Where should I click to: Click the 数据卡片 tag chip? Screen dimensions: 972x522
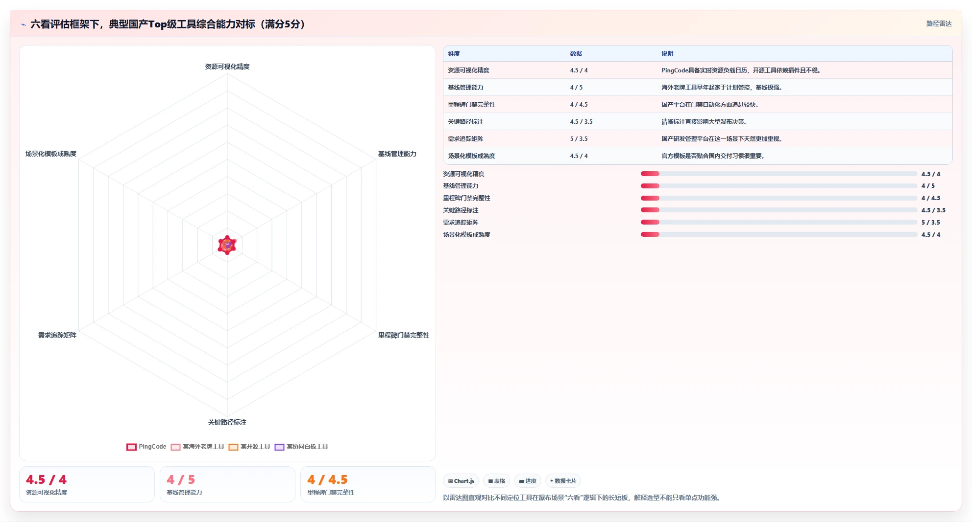point(563,481)
